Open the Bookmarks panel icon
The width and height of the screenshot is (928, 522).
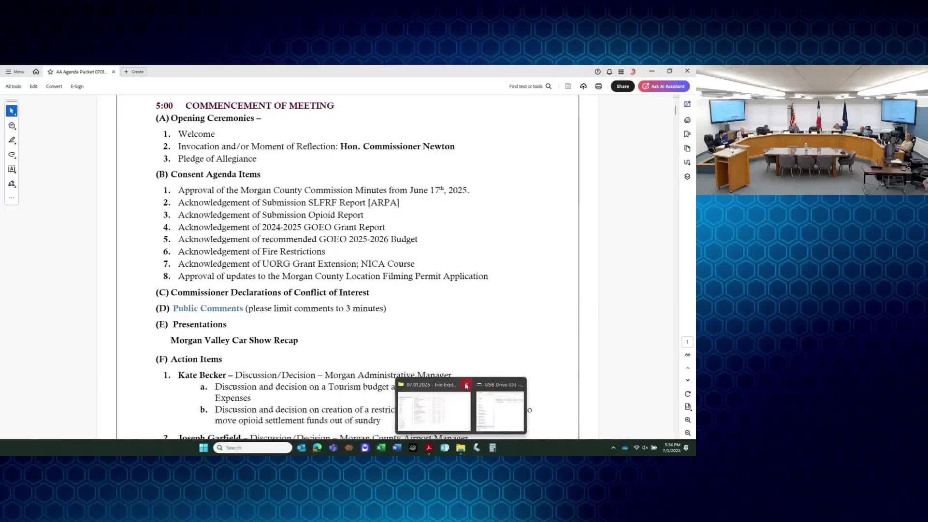coord(687,134)
